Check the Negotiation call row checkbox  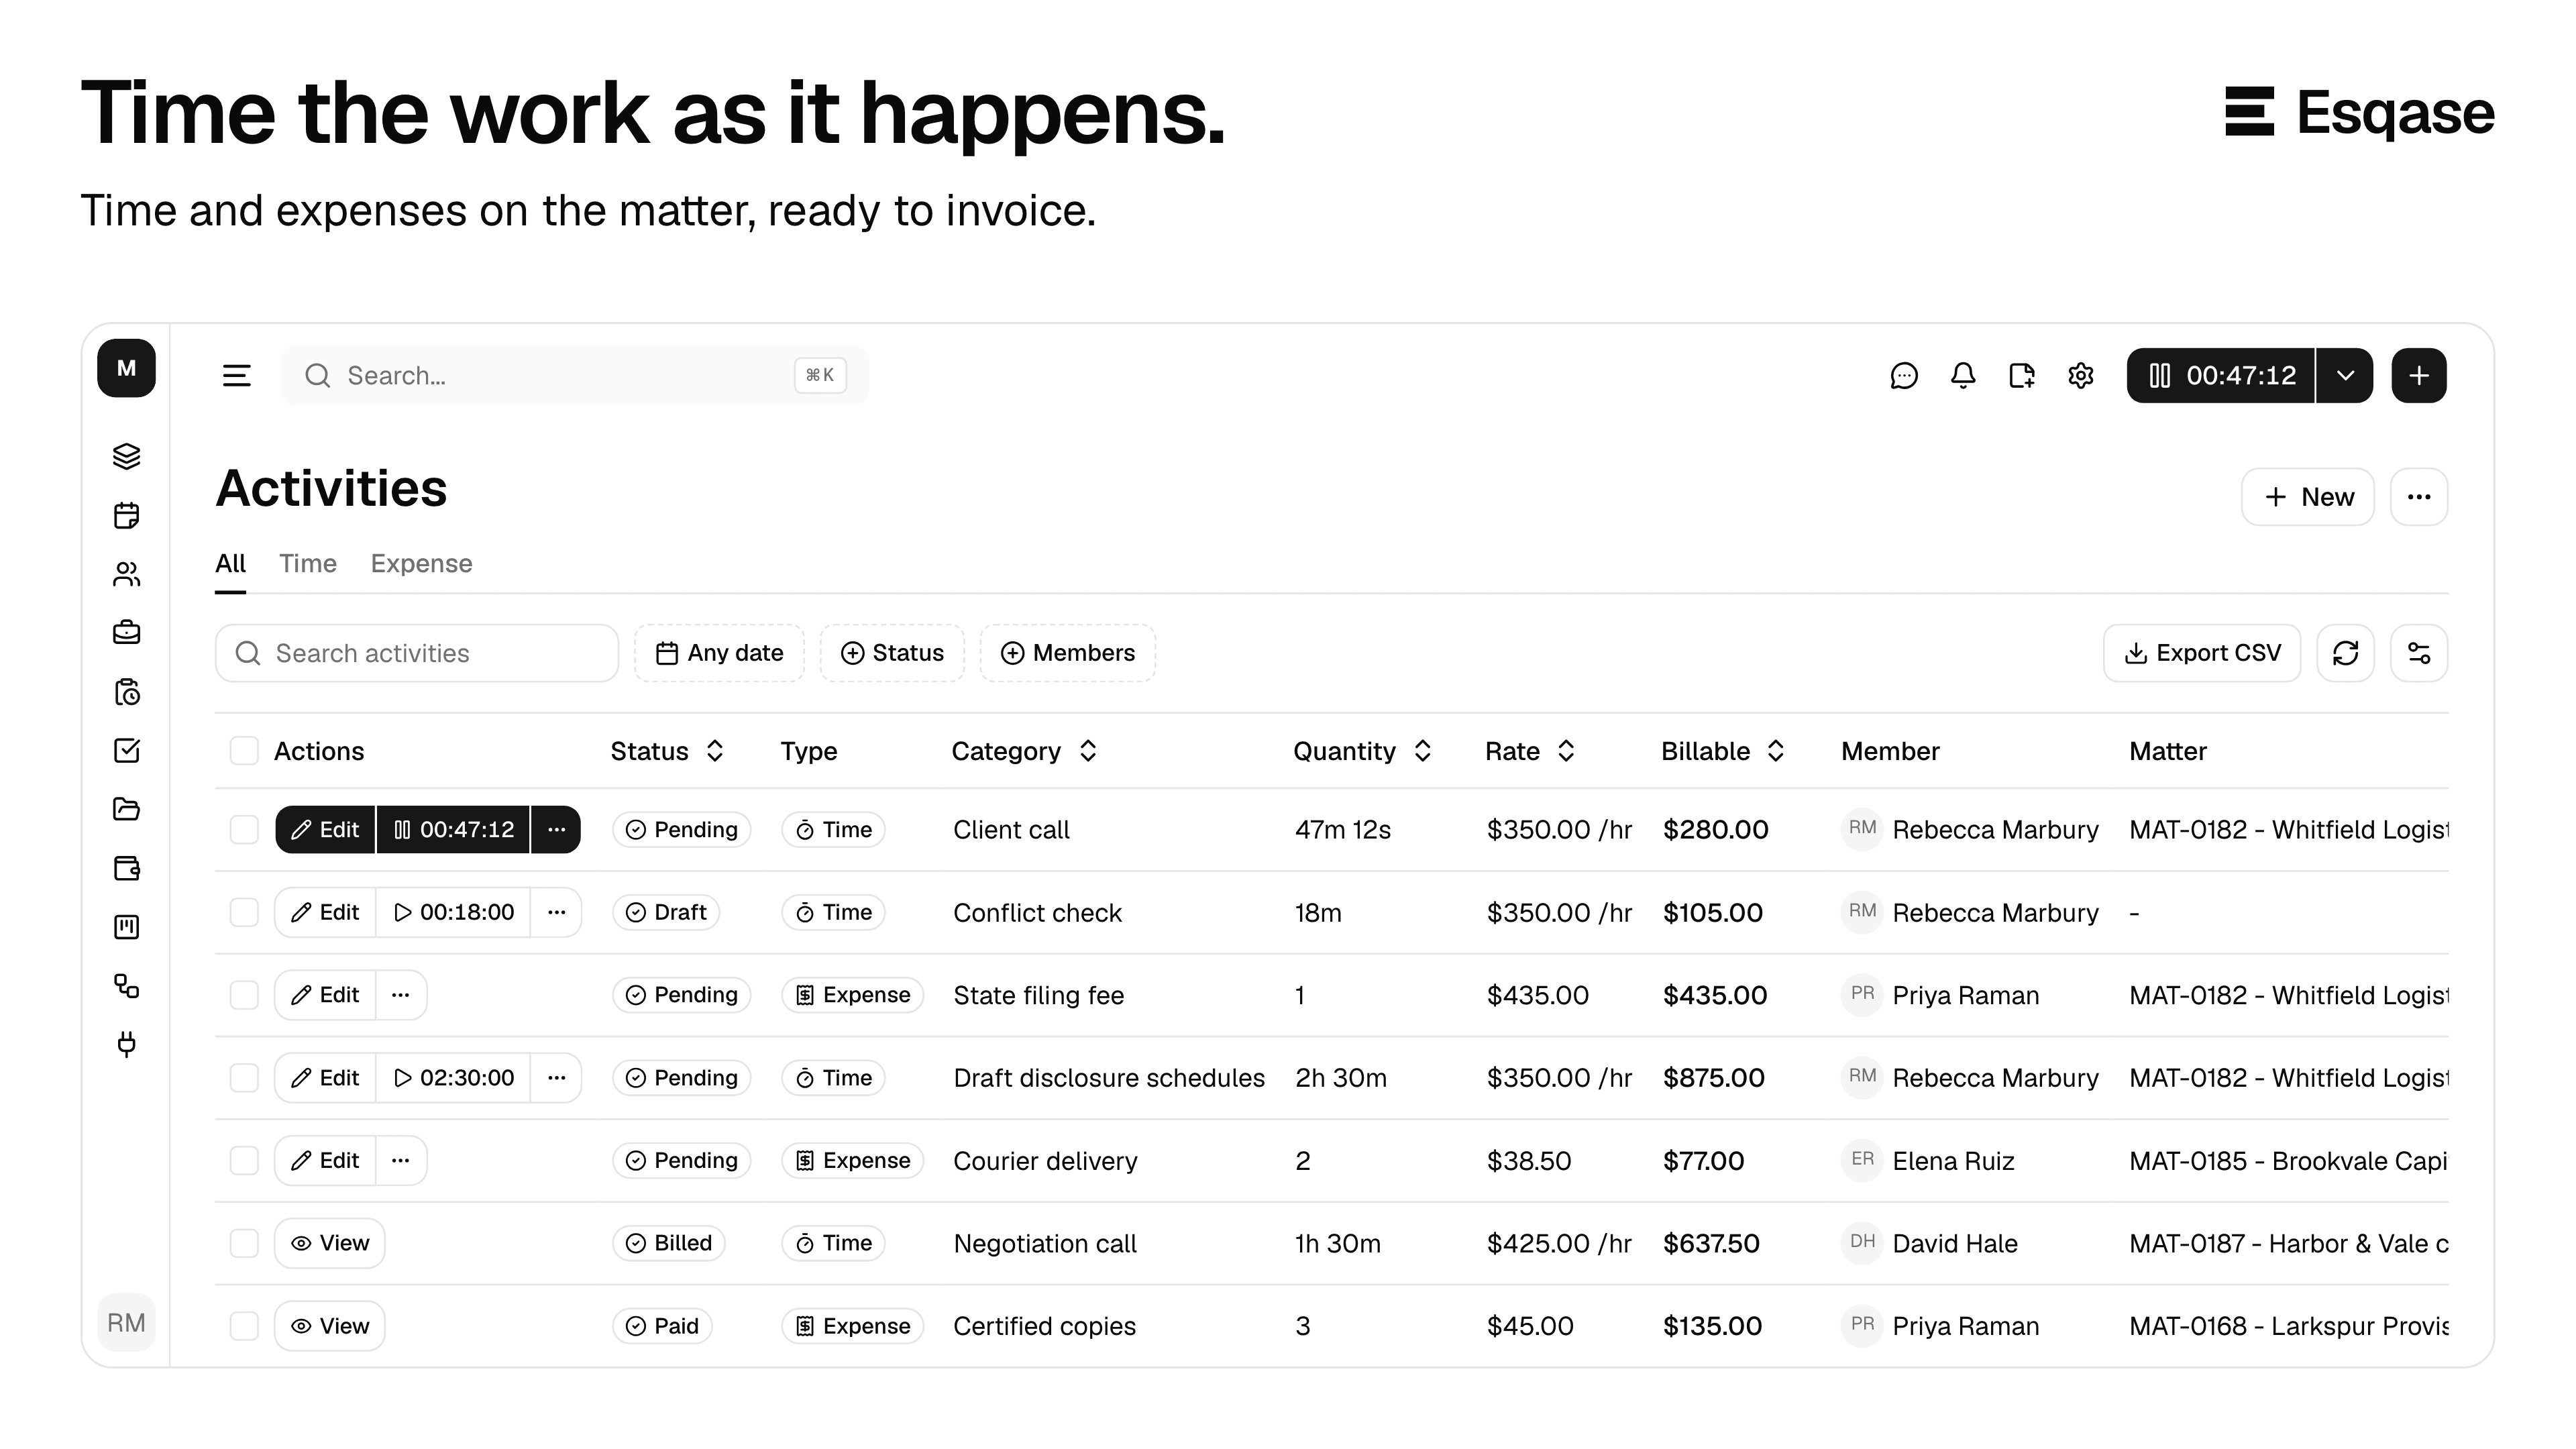(244, 1243)
